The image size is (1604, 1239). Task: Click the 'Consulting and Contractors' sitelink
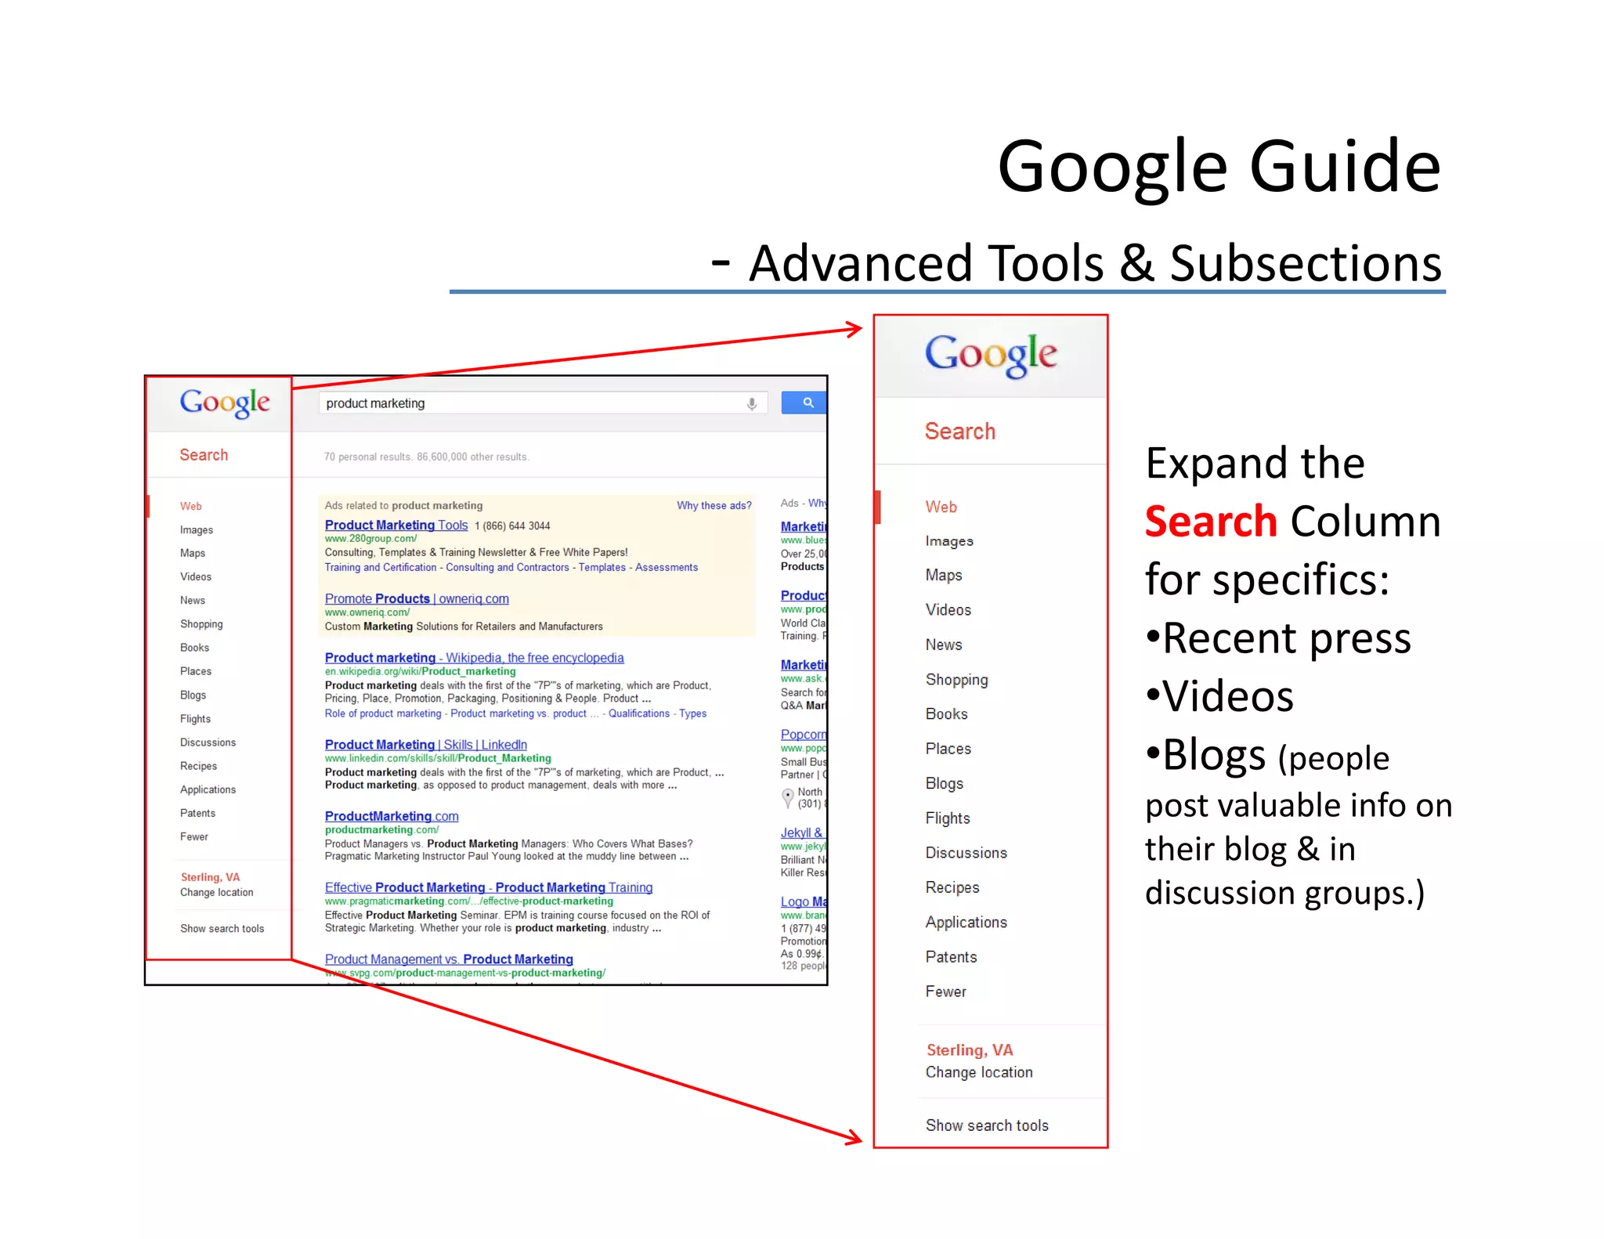click(508, 568)
